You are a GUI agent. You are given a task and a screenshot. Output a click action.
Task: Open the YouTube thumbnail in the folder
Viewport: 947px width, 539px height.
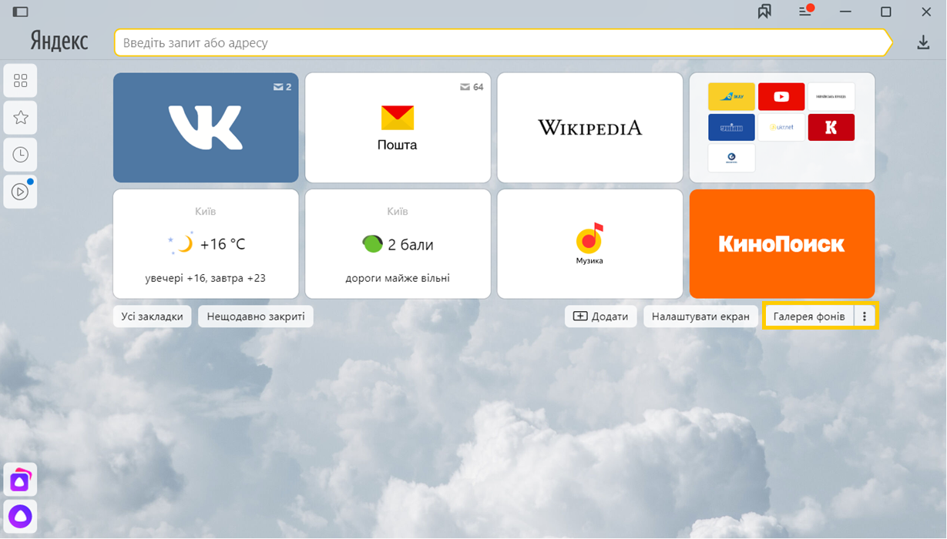pyautogui.click(x=781, y=97)
